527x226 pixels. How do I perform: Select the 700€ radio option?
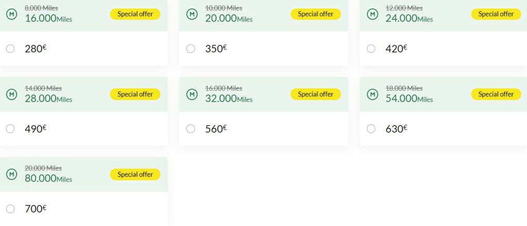10,209
